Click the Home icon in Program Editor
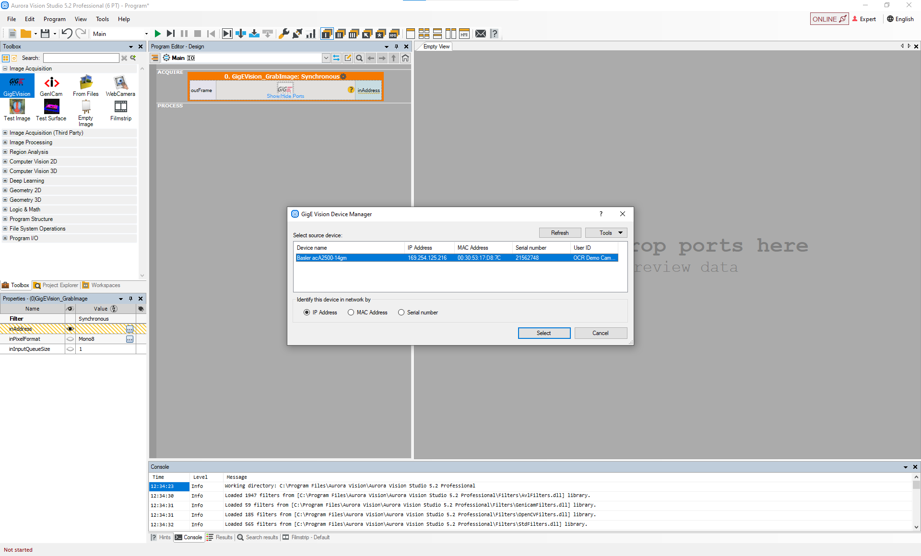Image resolution: width=921 pixels, height=556 pixels. point(405,58)
